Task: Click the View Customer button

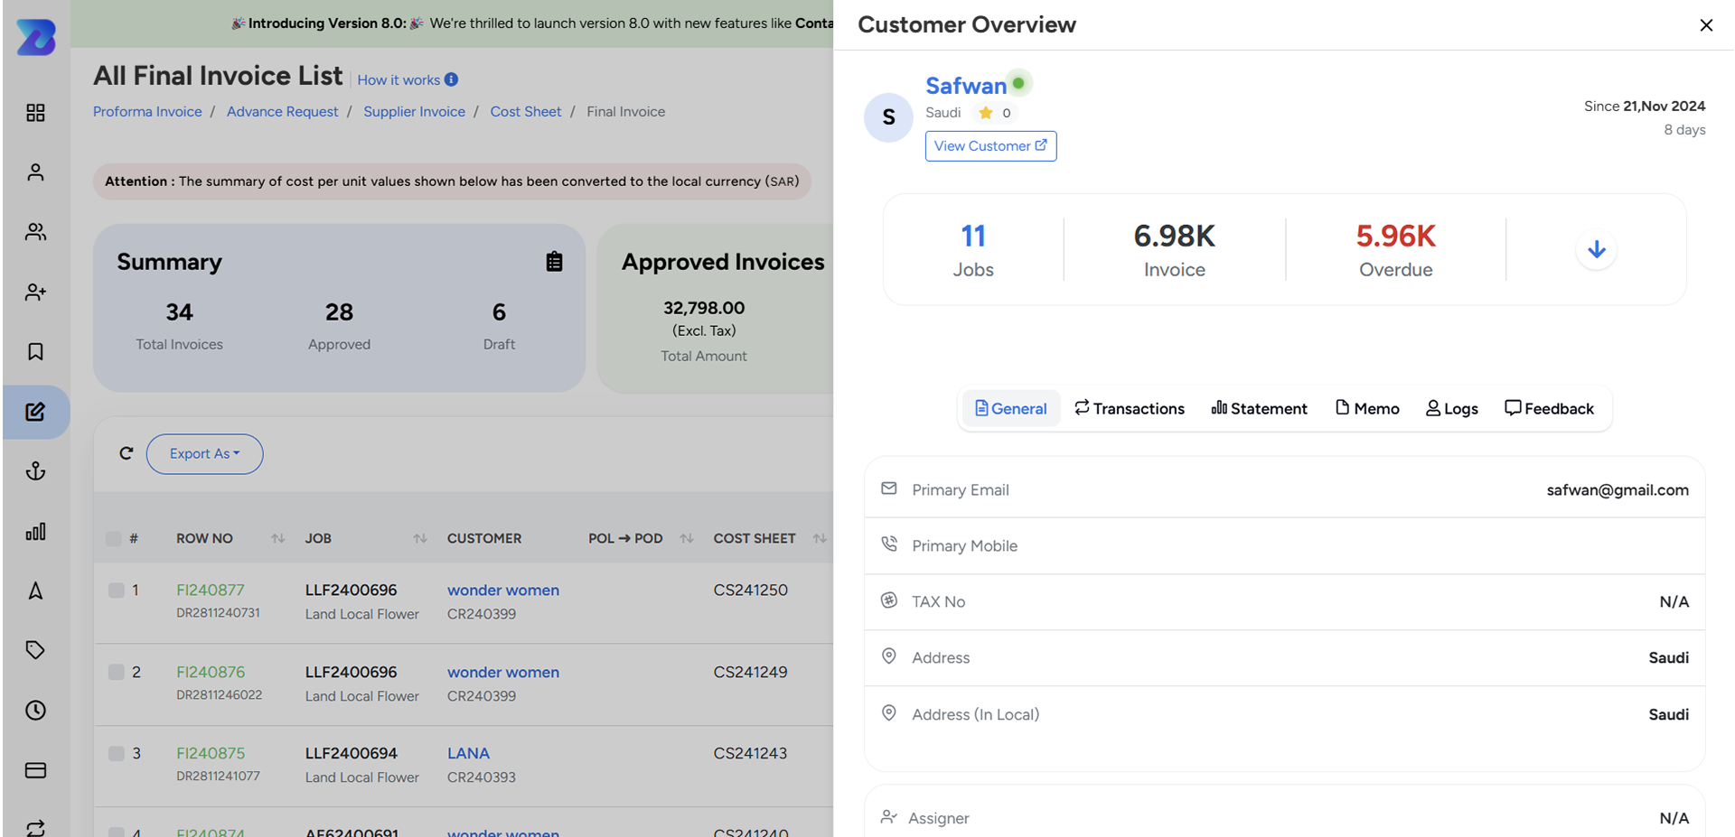Action: 990,146
